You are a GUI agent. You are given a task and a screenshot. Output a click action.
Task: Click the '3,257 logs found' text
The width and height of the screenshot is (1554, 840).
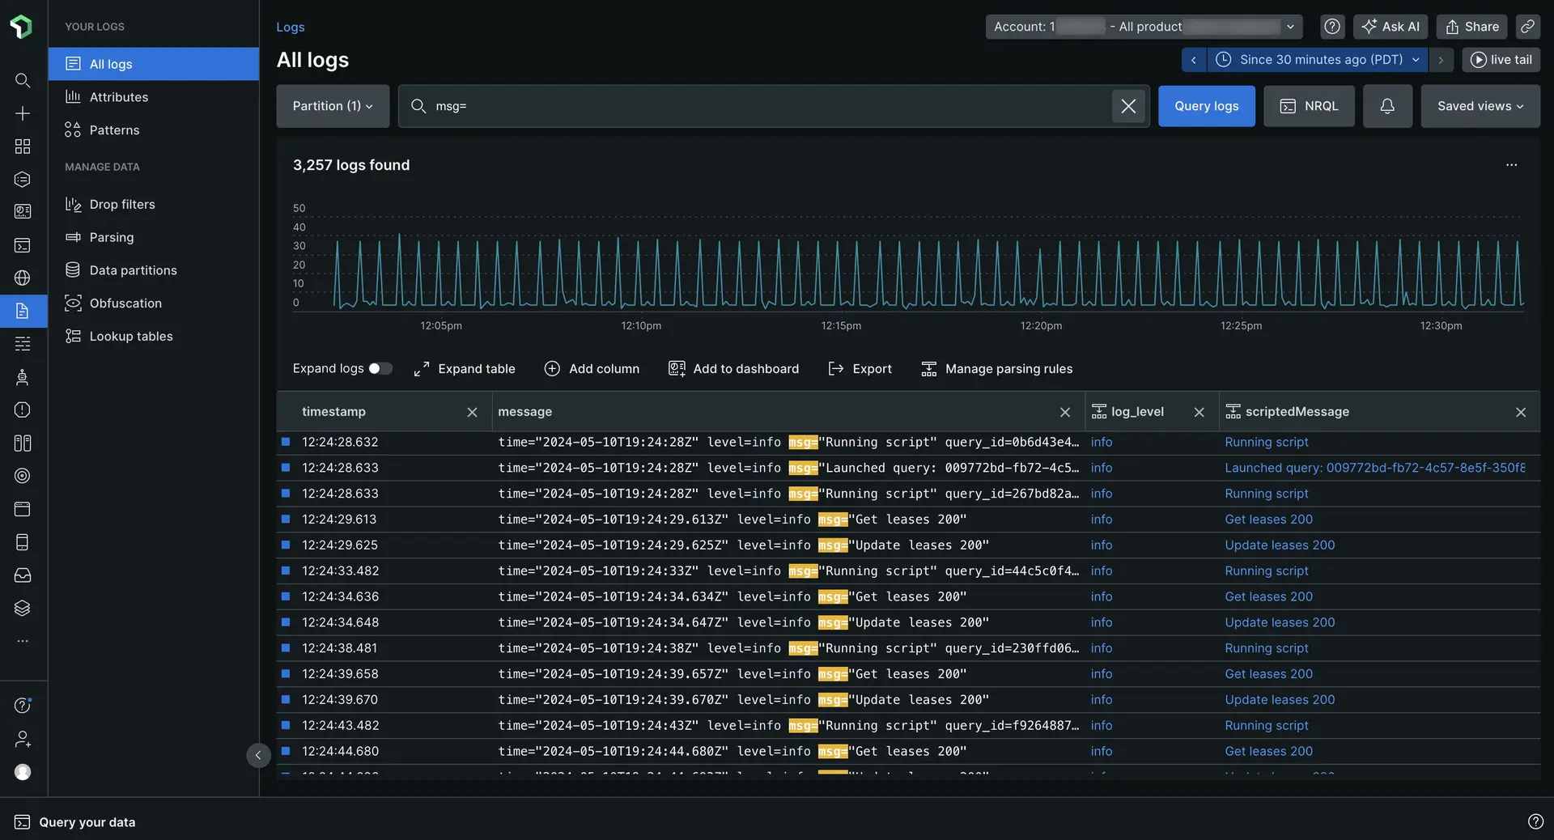pyautogui.click(x=351, y=165)
